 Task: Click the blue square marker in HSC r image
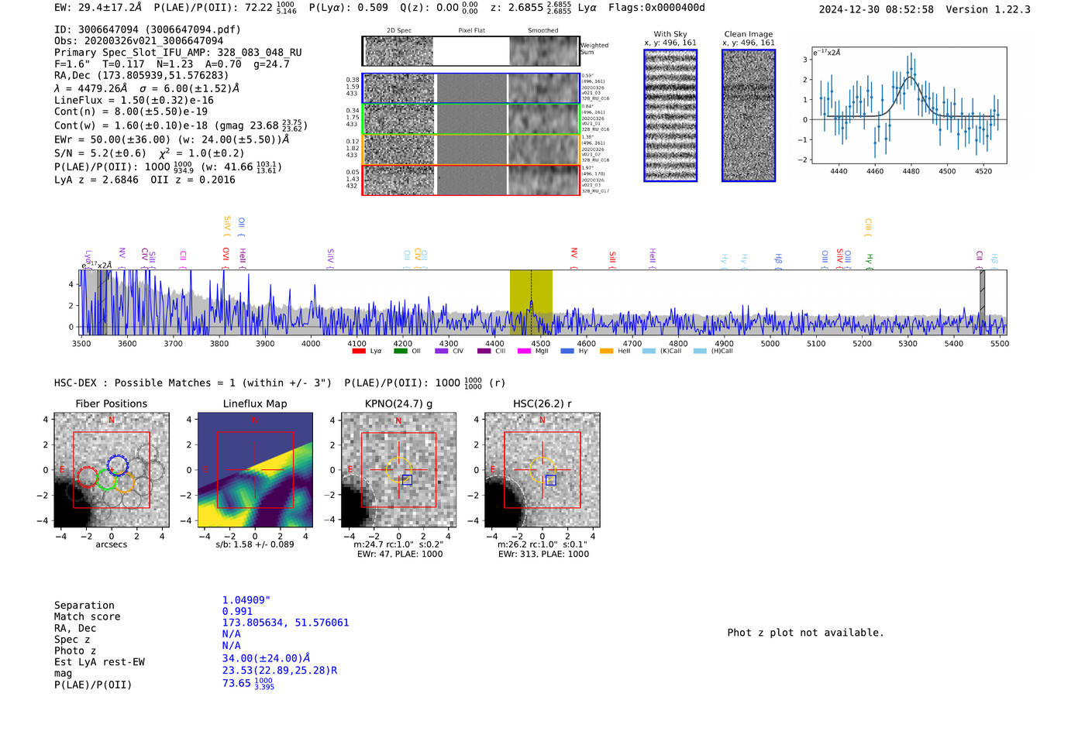[x=550, y=480]
